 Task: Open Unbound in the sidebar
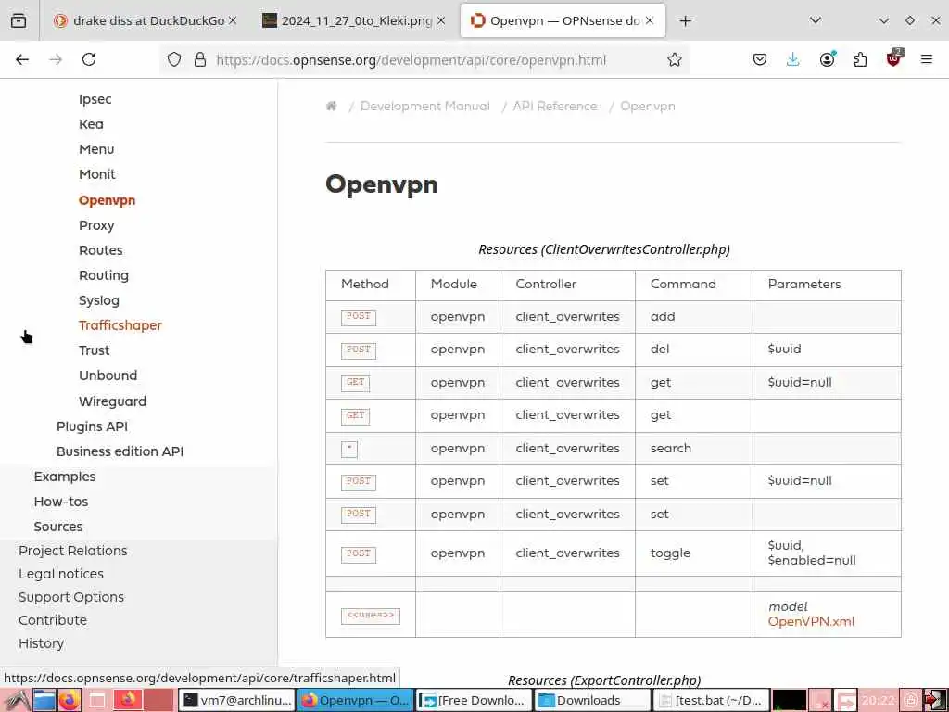[x=108, y=375]
